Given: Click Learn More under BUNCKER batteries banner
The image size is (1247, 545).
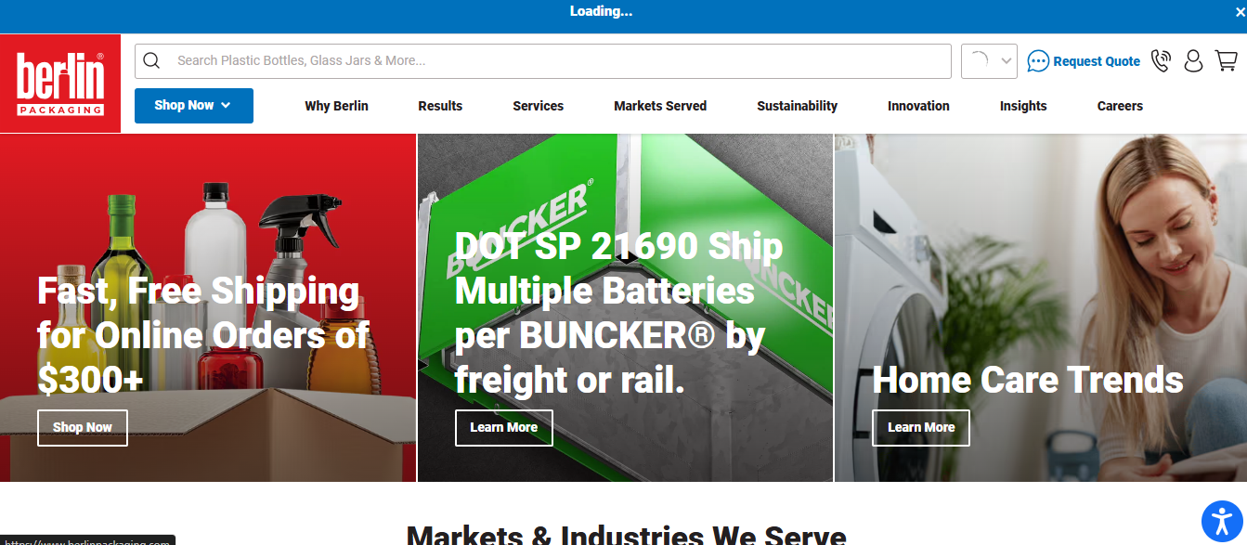Looking at the screenshot, I should click(x=503, y=427).
